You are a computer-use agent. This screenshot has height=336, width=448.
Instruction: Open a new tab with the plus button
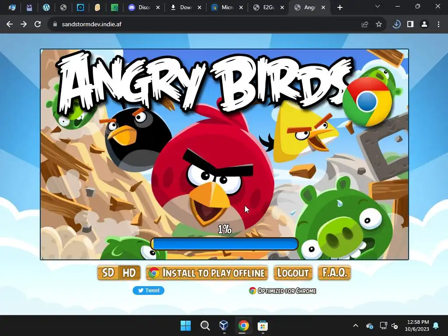[339, 8]
